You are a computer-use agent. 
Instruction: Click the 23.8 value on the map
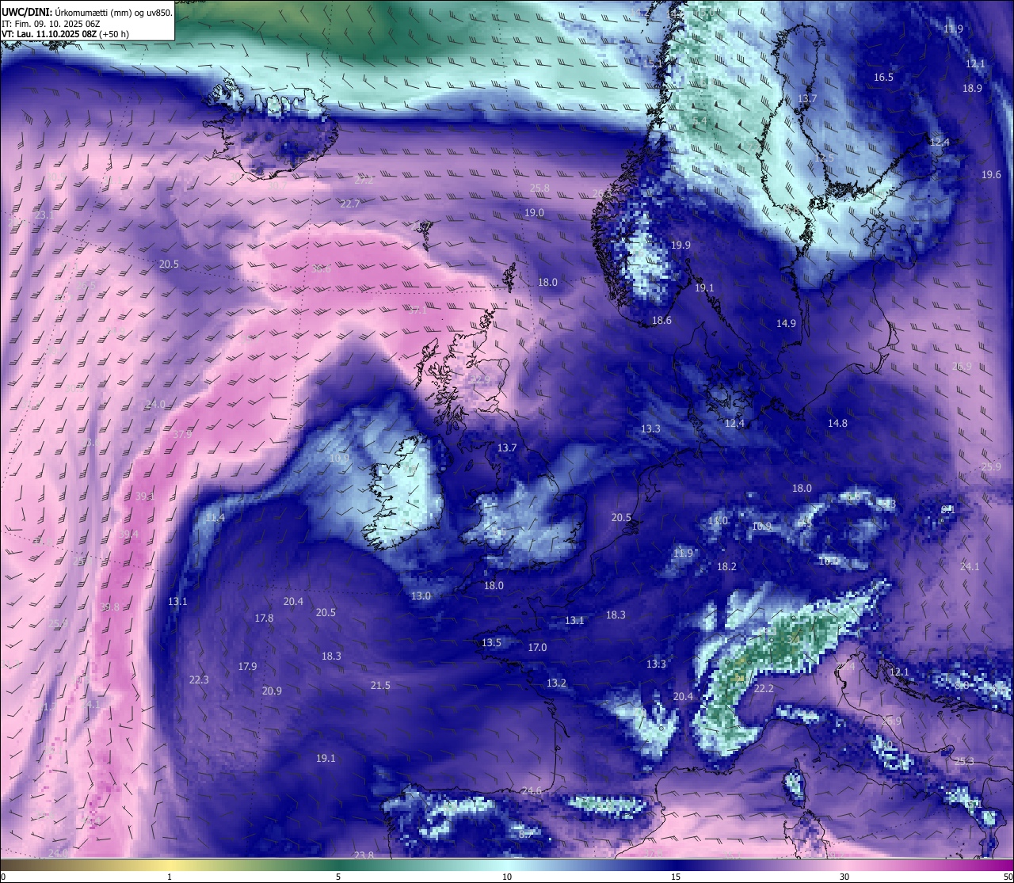(364, 855)
